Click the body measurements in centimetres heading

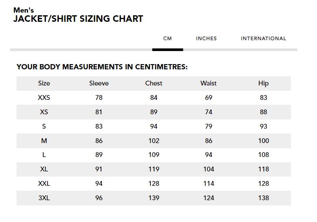[x=102, y=67]
